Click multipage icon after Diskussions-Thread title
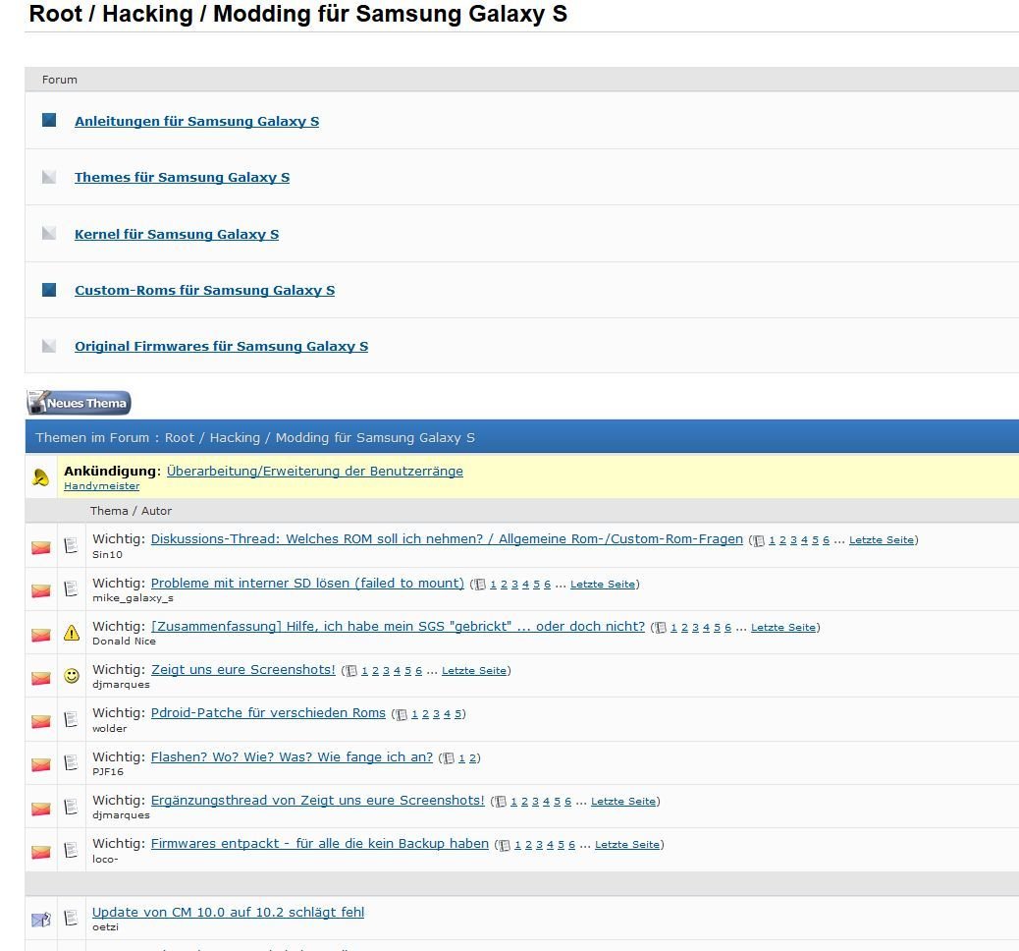The height and width of the screenshot is (951, 1019). pyautogui.click(x=759, y=540)
